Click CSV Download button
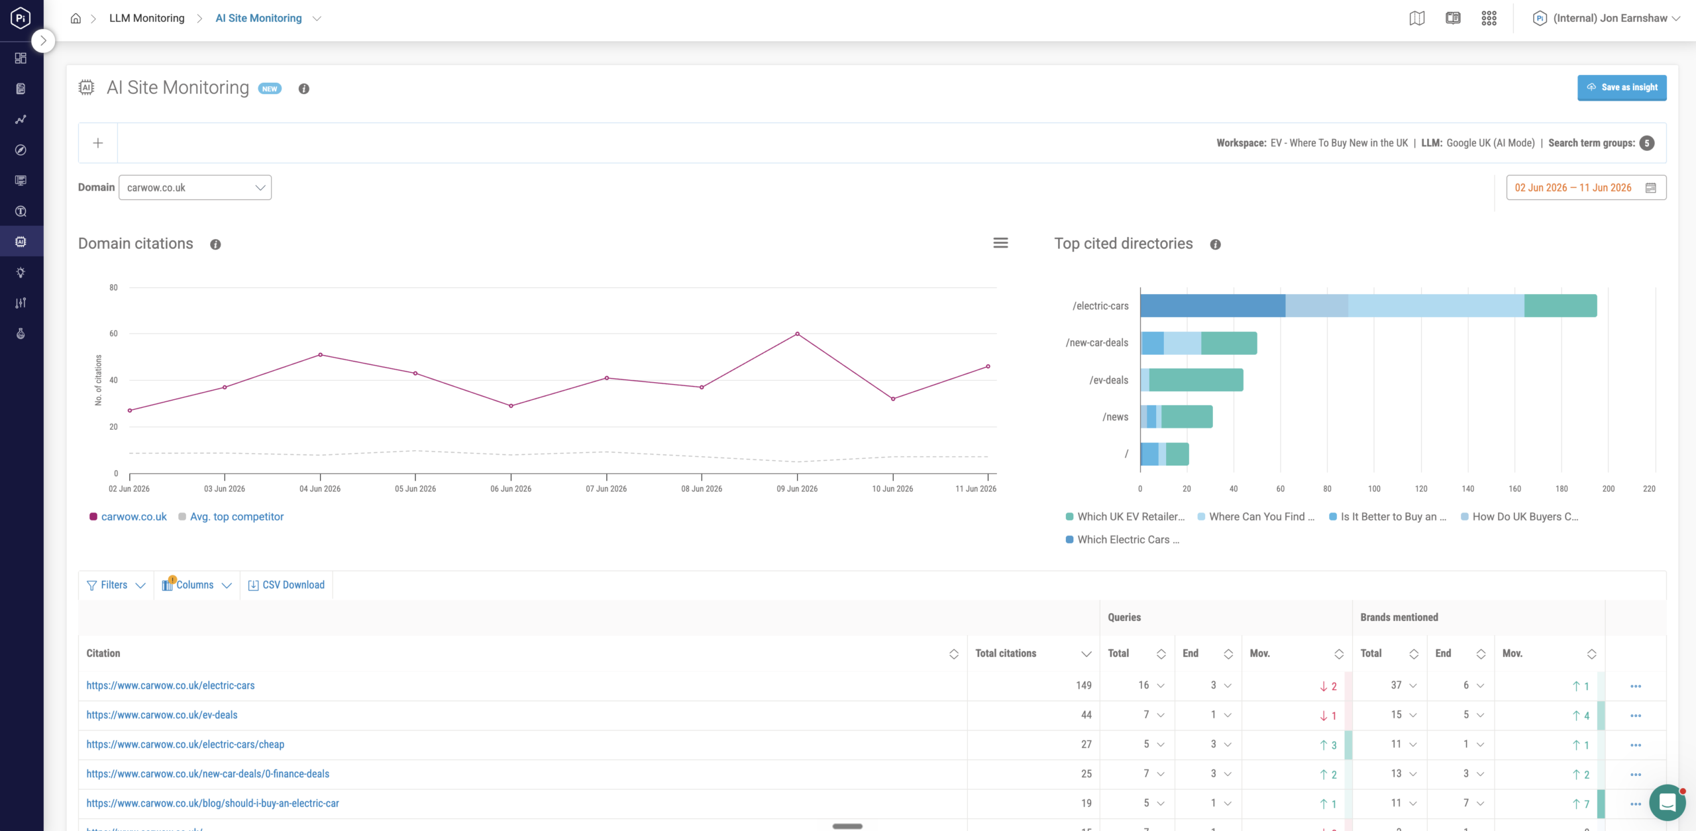Image resolution: width=1696 pixels, height=831 pixels. [286, 585]
